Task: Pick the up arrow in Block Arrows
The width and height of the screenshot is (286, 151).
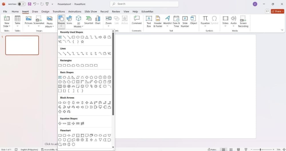Action: 69,103
